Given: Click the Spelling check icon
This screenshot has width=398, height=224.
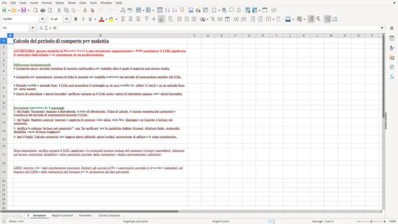Looking at the screenshot, I should 130,10.
